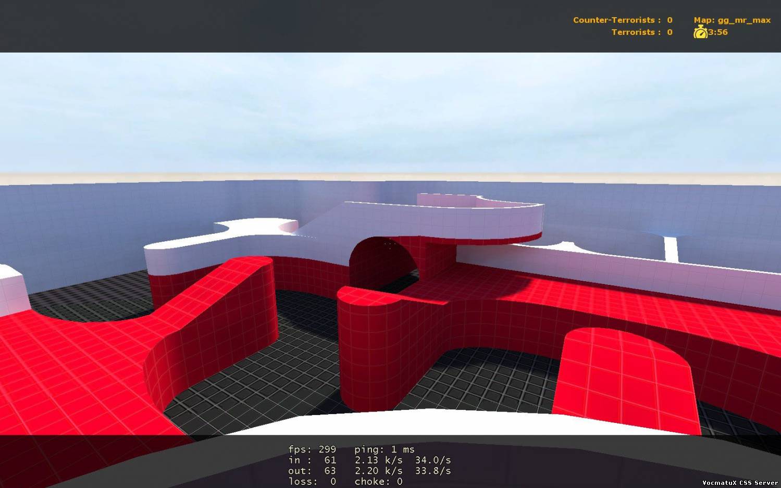Screen dimensions: 781x488
Task: Click the '2.20 k/s' outgoing rate text
Action: pyautogui.click(x=379, y=471)
